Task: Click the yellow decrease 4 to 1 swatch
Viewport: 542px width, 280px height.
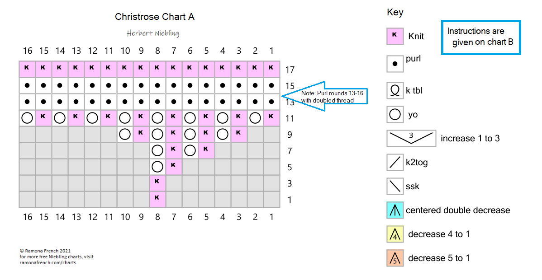Action: pos(395,234)
